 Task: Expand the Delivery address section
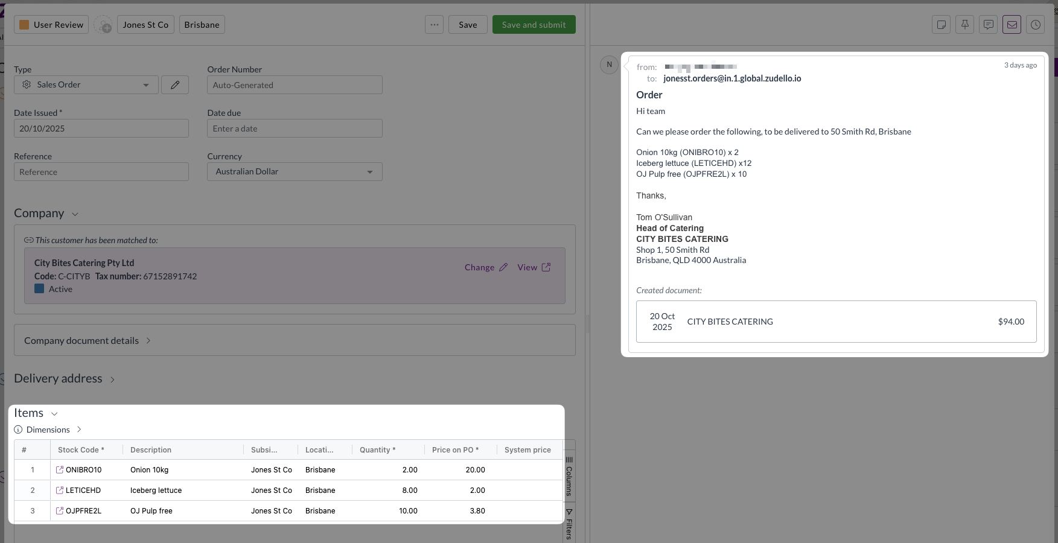pyautogui.click(x=112, y=379)
